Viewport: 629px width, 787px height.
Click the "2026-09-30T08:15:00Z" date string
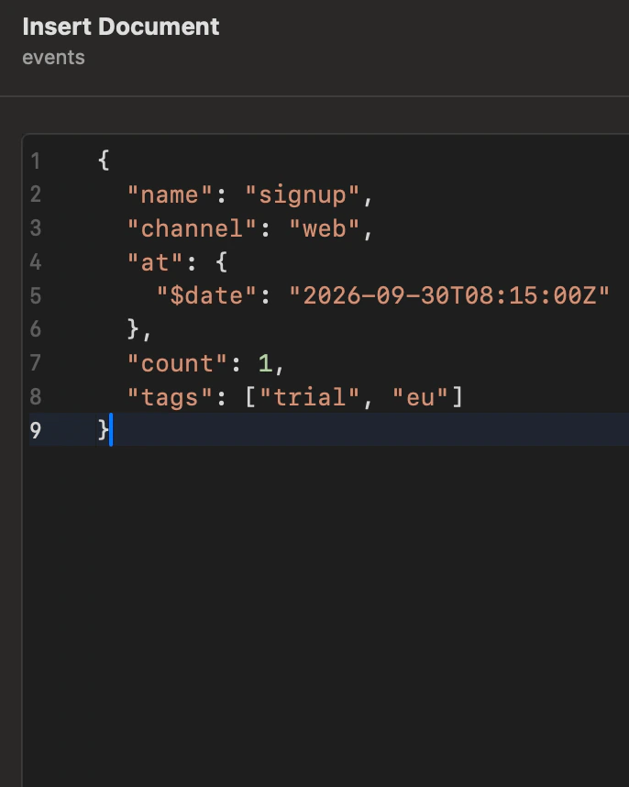pos(449,295)
